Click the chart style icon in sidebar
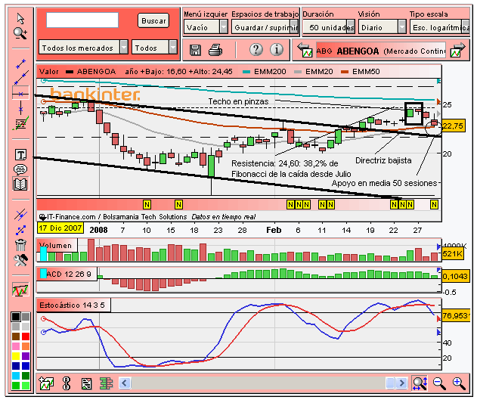The height and width of the screenshot is (400, 477). [20, 289]
